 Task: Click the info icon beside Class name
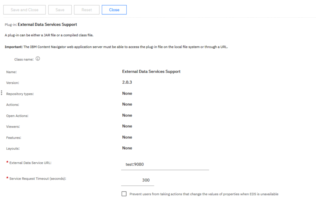pos(38,59)
